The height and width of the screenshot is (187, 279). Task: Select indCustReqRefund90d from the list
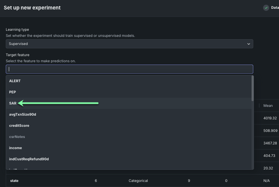(x=29, y=159)
